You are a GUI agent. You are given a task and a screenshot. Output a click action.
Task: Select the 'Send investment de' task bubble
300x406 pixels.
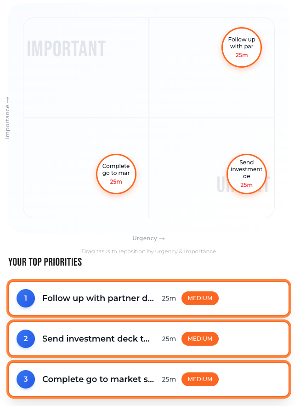tap(247, 174)
